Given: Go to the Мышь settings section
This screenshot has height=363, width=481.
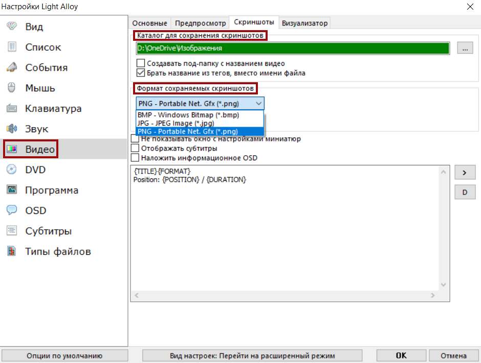Looking at the screenshot, I should tap(63, 88).
